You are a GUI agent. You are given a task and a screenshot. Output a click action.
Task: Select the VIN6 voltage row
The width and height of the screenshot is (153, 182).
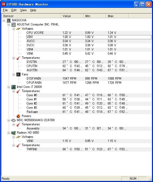[x=89, y=54]
